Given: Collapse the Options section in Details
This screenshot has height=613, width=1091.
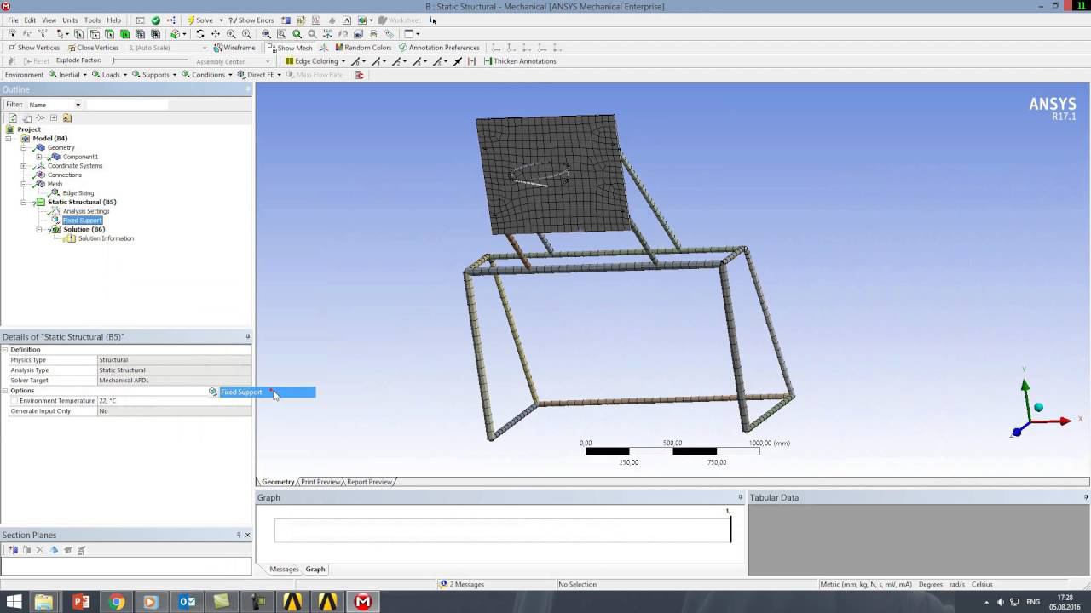Looking at the screenshot, I should click(x=5, y=391).
